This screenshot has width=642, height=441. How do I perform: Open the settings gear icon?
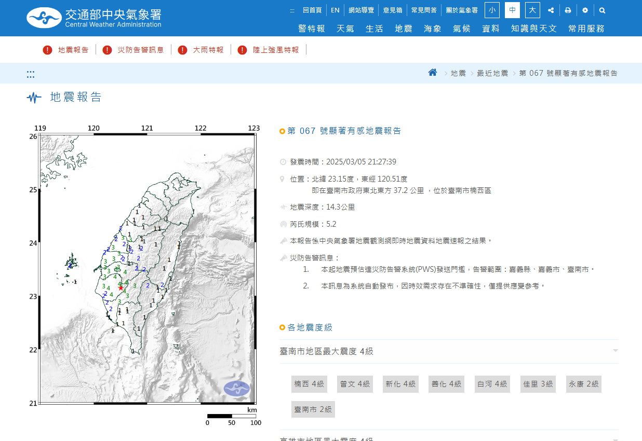click(x=585, y=10)
